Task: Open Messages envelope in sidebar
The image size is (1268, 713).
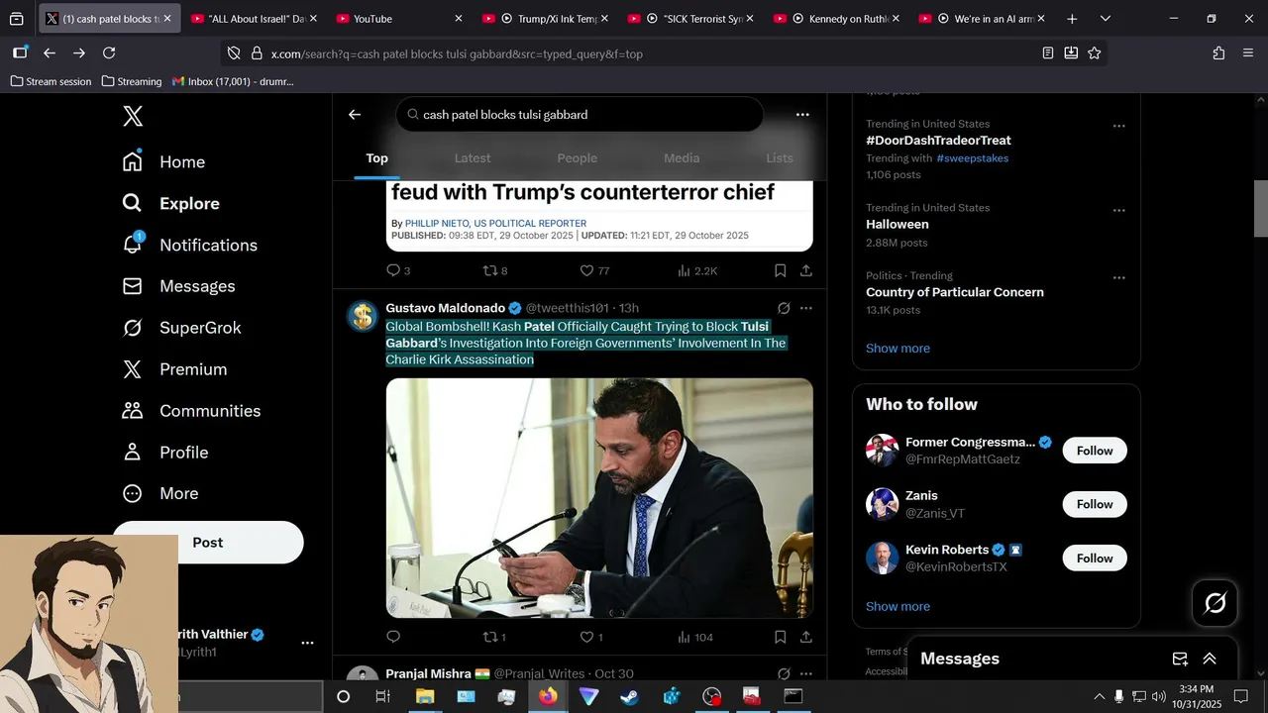Action: [x=178, y=286]
